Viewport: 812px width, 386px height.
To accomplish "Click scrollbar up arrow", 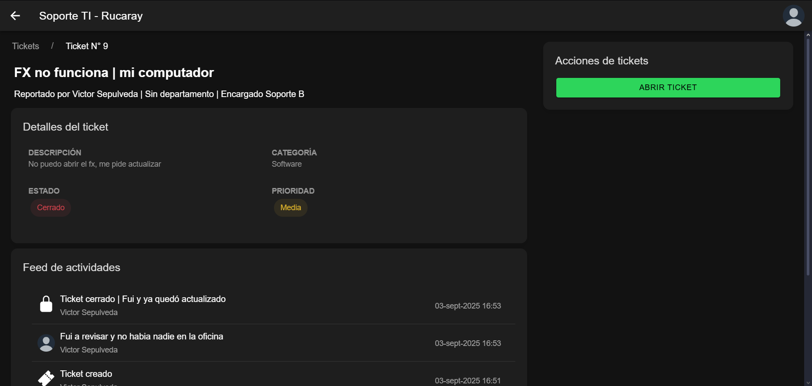I will click(x=808, y=34).
